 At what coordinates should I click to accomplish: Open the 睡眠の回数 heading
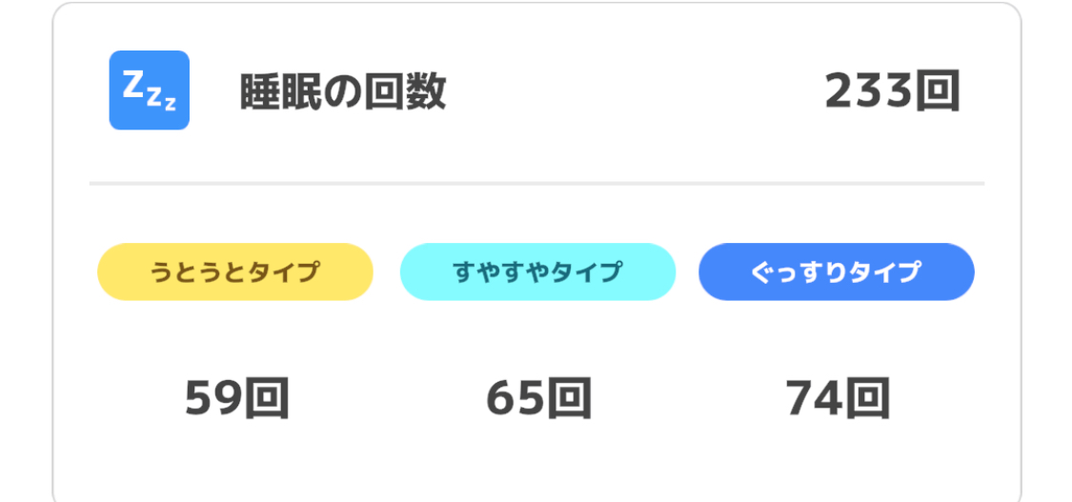(343, 90)
